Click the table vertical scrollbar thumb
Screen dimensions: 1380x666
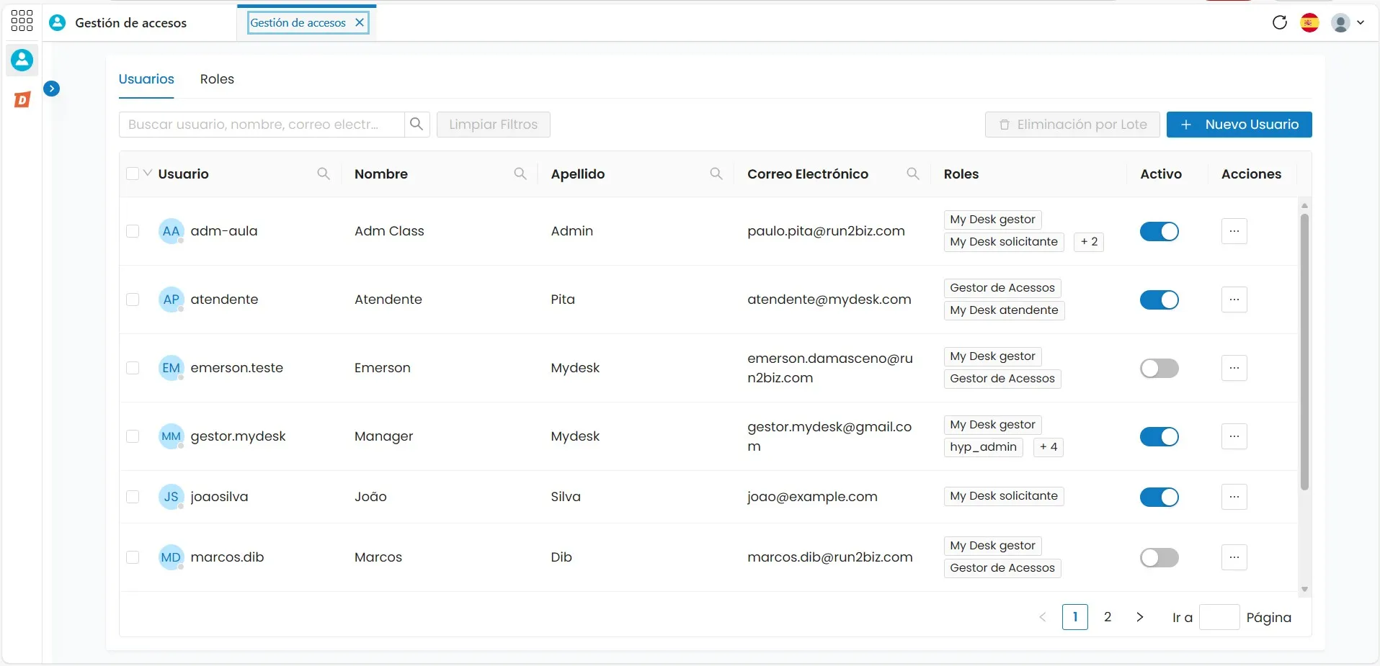[1304, 352]
